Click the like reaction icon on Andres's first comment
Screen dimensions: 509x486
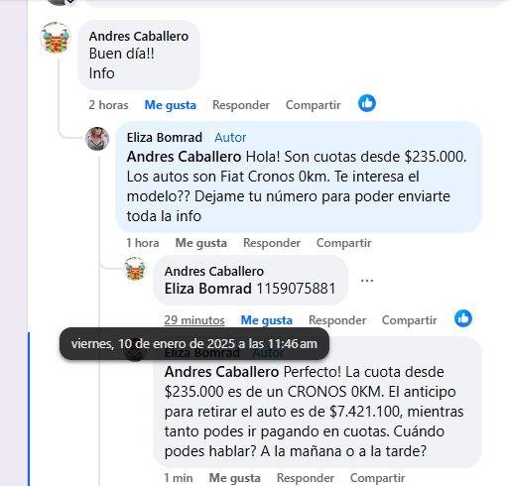pos(367,103)
